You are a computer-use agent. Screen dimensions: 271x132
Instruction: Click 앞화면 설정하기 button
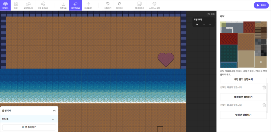pos(243,115)
